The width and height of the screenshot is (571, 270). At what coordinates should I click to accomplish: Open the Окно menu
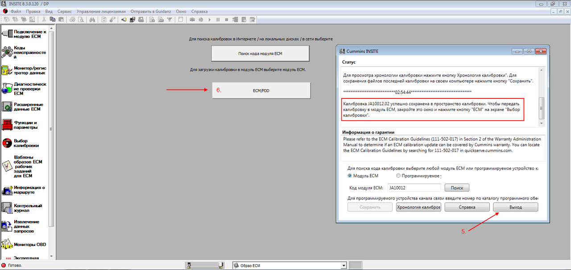(181, 11)
